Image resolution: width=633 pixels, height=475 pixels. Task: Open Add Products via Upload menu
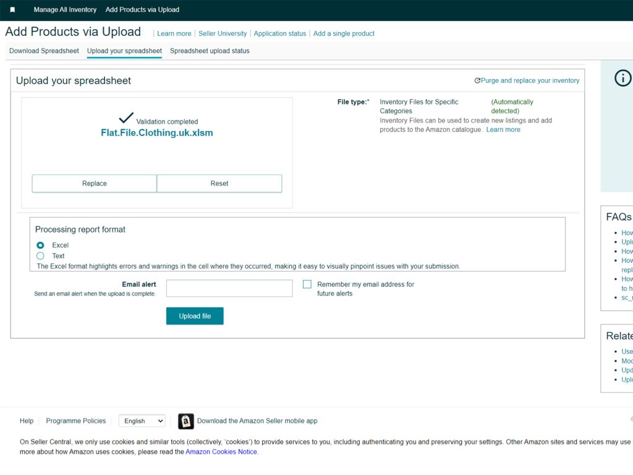pyautogui.click(x=143, y=10)
